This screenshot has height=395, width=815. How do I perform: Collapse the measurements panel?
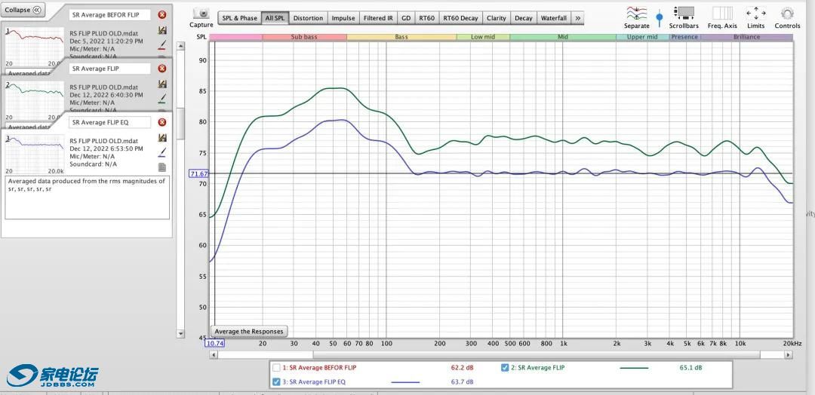[23, 10]
